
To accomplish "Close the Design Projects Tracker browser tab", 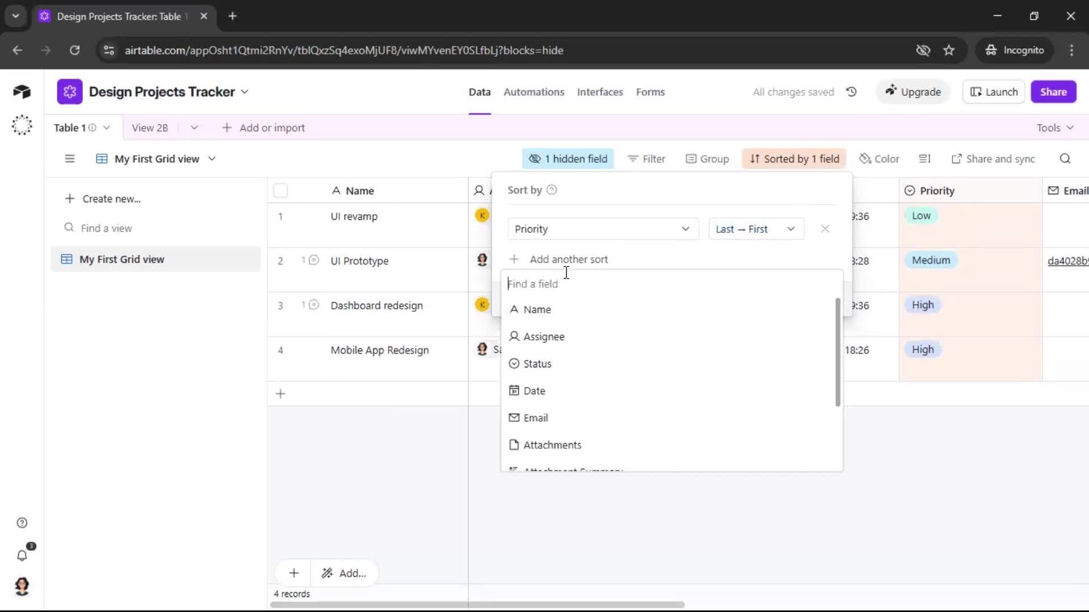I will tap(204, 16).
